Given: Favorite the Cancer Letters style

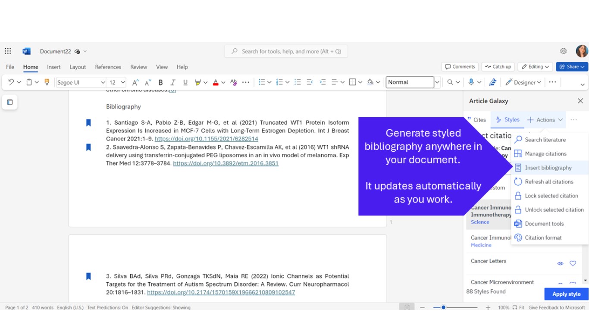Looking at the screenshot, I should click(573, 263).
